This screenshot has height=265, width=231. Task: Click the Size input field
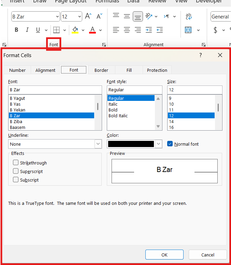[195, 90]
